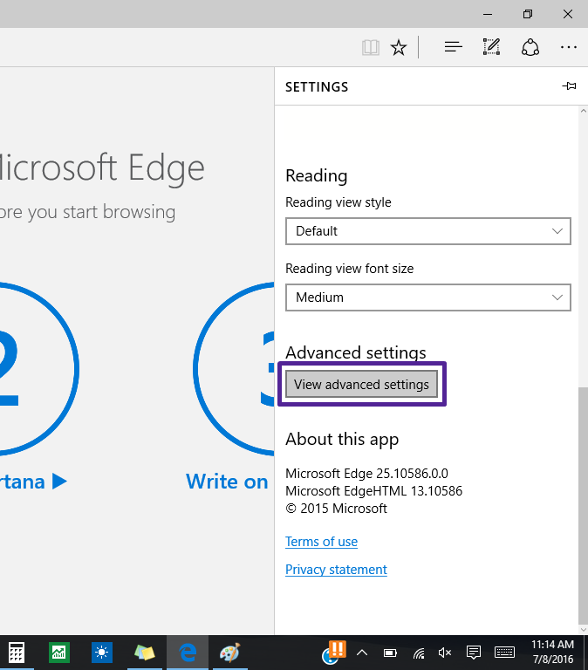This screenshot has height=670, width=588.
Task: Open Calculator from the taskbar
Action: (17, 653)
